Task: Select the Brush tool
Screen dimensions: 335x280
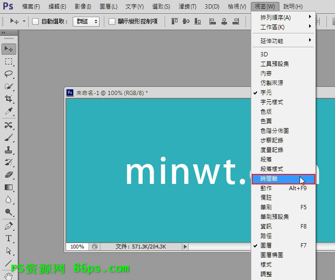Action: [x=9, y=138]
